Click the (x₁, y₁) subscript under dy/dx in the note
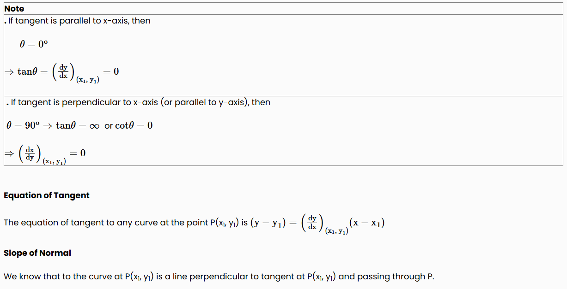The width and height of the screenshot is (567, 289). [88, 80]
